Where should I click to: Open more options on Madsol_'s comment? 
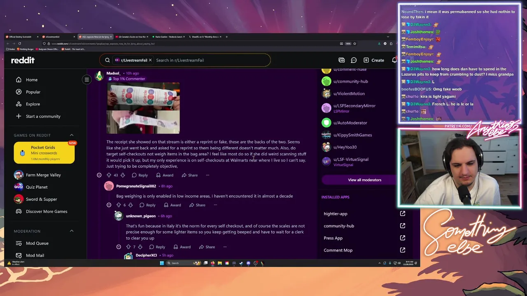coord(208,175)
